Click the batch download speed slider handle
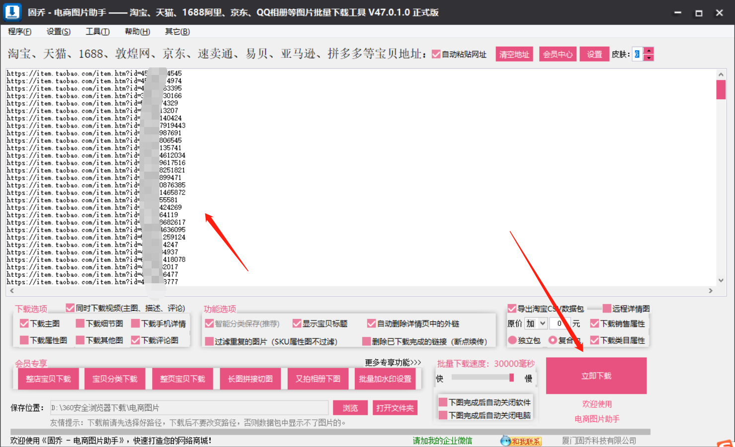Image resolution: width=735 pixels, height=447 pixels. pyautogui.click(x=511, y=378)
